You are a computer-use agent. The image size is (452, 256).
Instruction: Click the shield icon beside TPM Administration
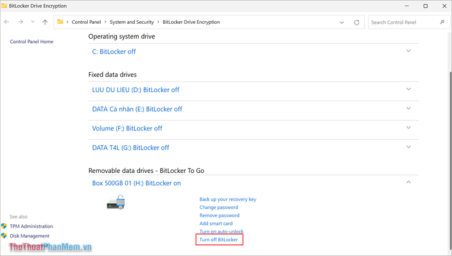(4, 226)
